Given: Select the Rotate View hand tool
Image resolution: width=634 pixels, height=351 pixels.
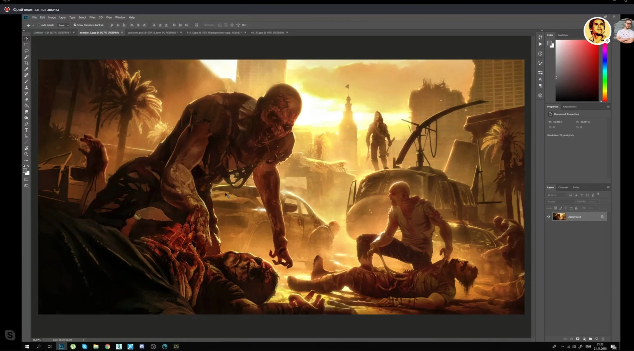Looking at the screenshot, I should point(26,148).
